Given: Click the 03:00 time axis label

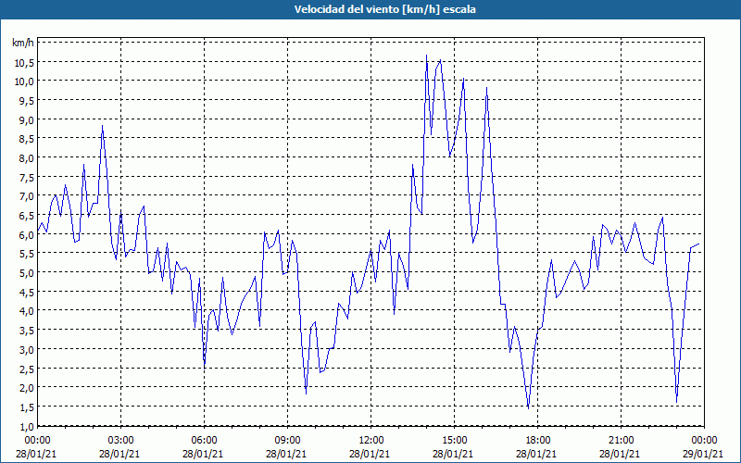Looking at the screenshot, I should [x=121, y=441].
